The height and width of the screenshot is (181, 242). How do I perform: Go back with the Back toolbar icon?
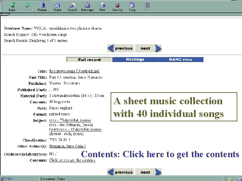[x=12, y=7]
